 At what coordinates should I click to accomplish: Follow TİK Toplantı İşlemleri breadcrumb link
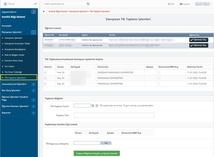[100, 11]
